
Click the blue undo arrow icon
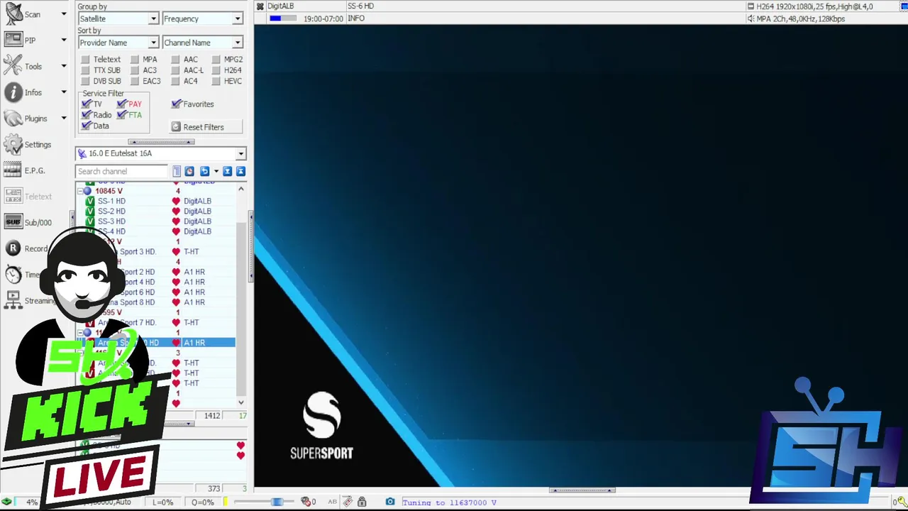pyautogui.click(x=204, y=171)
